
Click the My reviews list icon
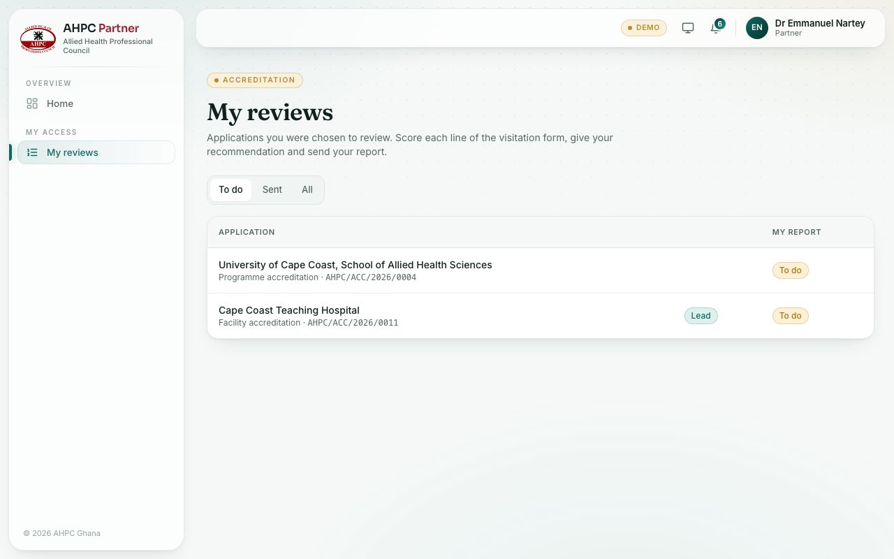coord(32,152)
